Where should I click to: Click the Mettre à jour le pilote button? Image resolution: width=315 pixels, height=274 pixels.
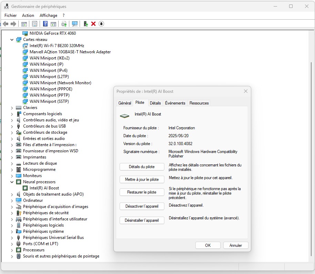pos(142,179)
